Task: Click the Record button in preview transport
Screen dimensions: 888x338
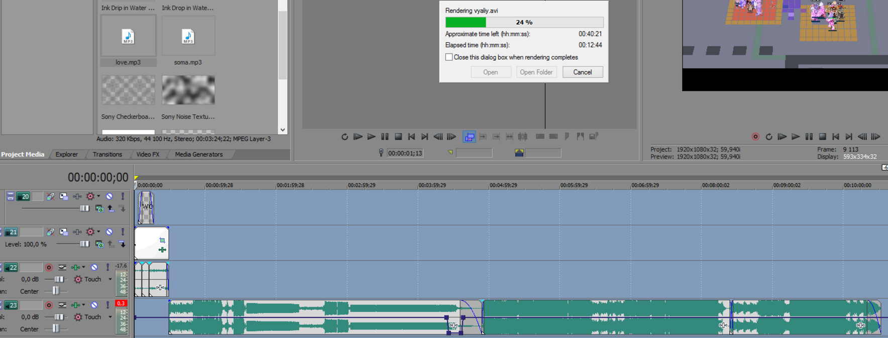Action: [x=755, y=137]
